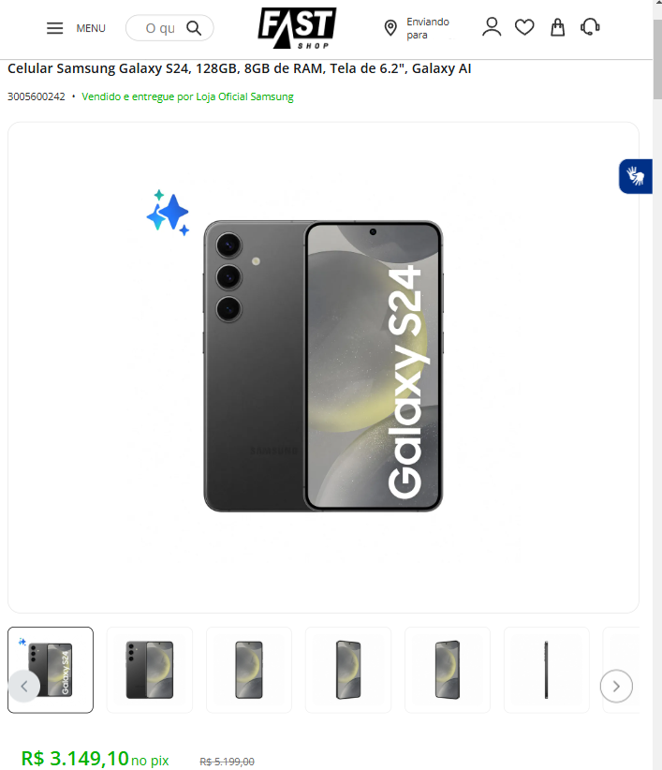Select the fifth thumbnail of tilted phone
The width and height of the screenshot is (662, 770).
(448, 670)
